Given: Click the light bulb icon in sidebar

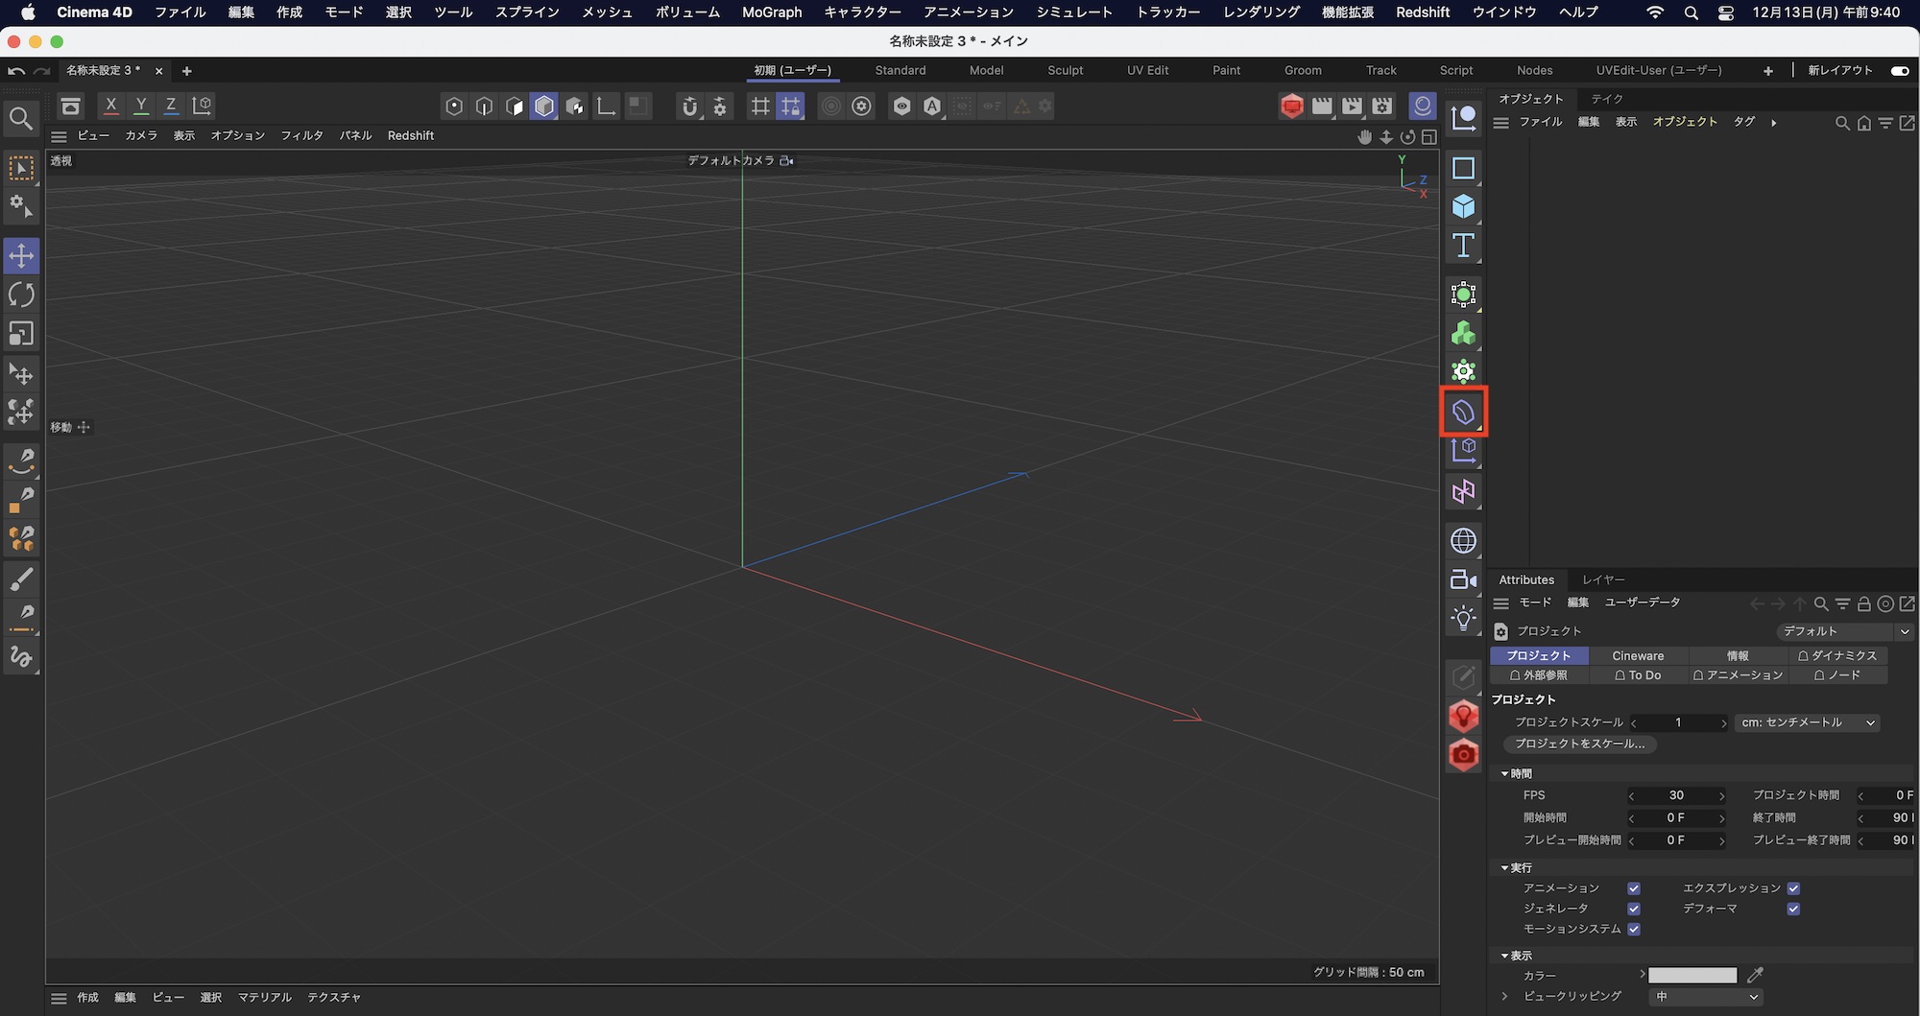Looking at the screenshot, I should pyautogui.click(x=1463, y=618).
